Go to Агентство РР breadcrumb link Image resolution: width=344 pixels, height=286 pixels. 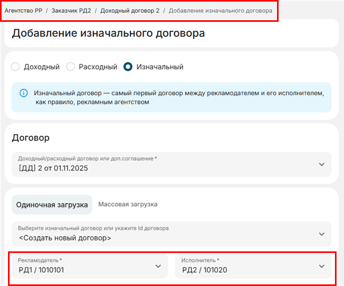coord(23,11)
